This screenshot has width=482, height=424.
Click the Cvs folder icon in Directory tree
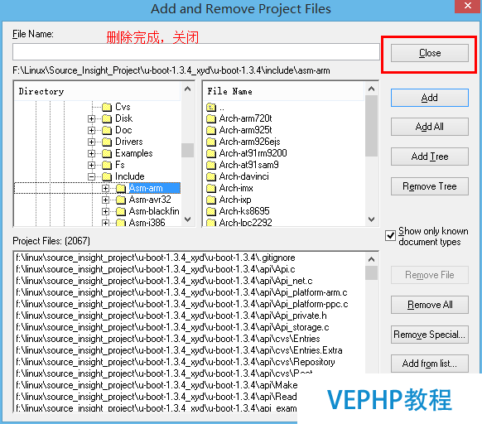point(107,107)
